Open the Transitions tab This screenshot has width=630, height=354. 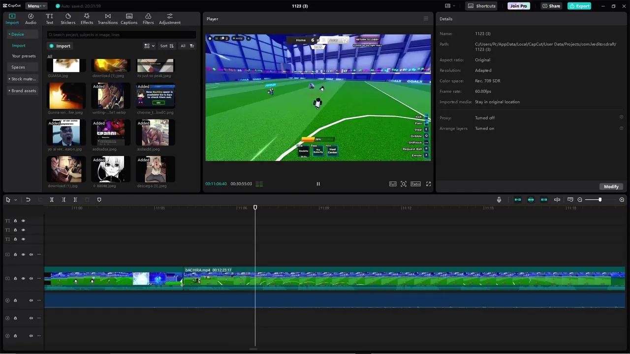(x=107, y=19)
